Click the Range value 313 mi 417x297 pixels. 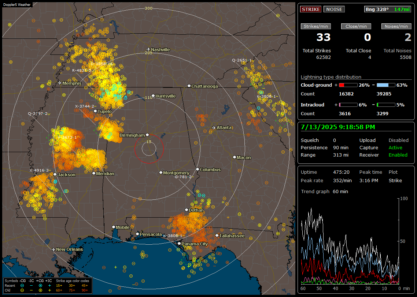(x=341, y=155)
